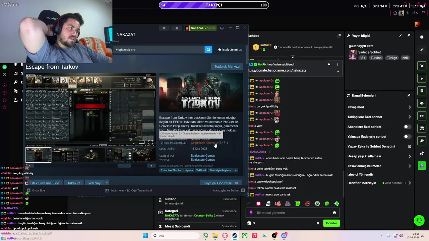Click the purple microphone in chat input

(x=251, y=213)
